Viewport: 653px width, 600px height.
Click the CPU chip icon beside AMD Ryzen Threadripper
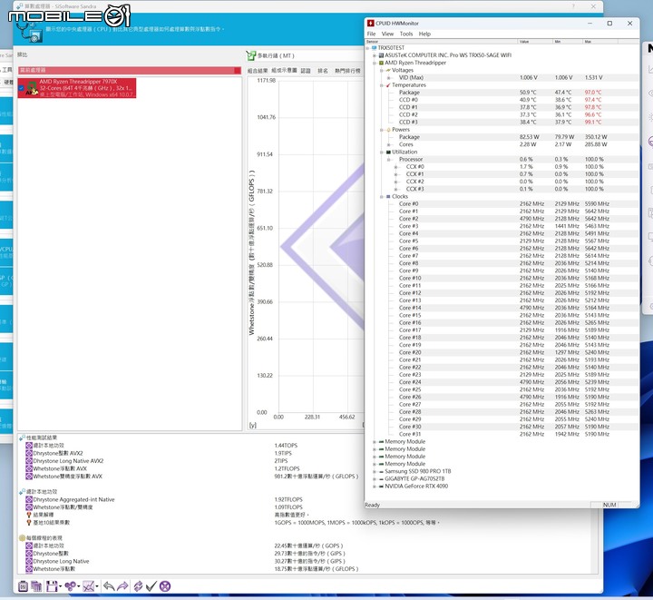[381, 63]
